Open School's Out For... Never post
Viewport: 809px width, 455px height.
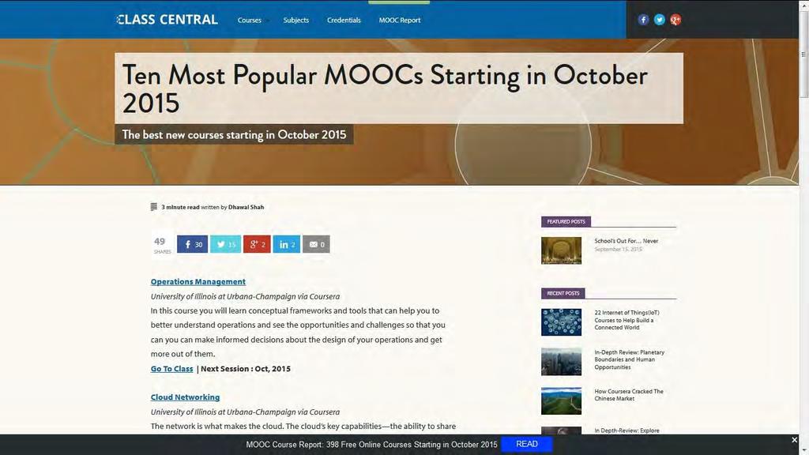pos(627,241)
